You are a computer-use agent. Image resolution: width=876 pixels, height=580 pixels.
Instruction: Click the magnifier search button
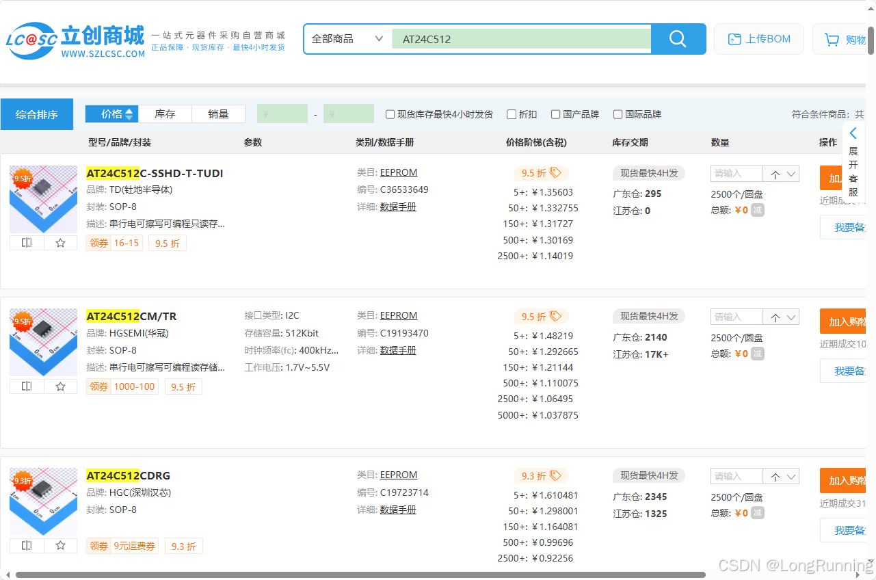point(678,39)
